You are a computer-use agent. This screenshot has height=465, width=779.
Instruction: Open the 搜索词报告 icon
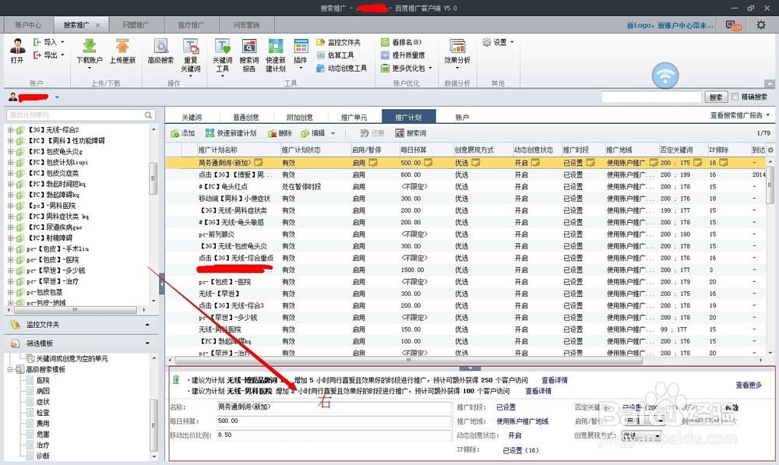249,46
